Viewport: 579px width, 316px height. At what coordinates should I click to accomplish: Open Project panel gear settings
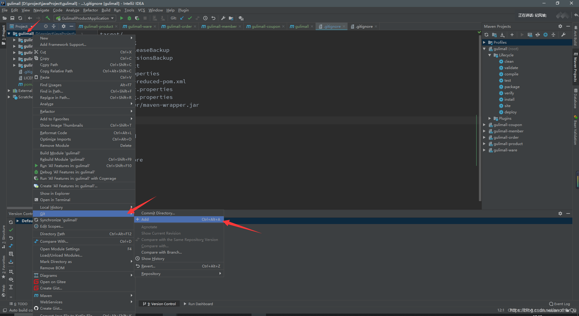click(x=63, y=26)
